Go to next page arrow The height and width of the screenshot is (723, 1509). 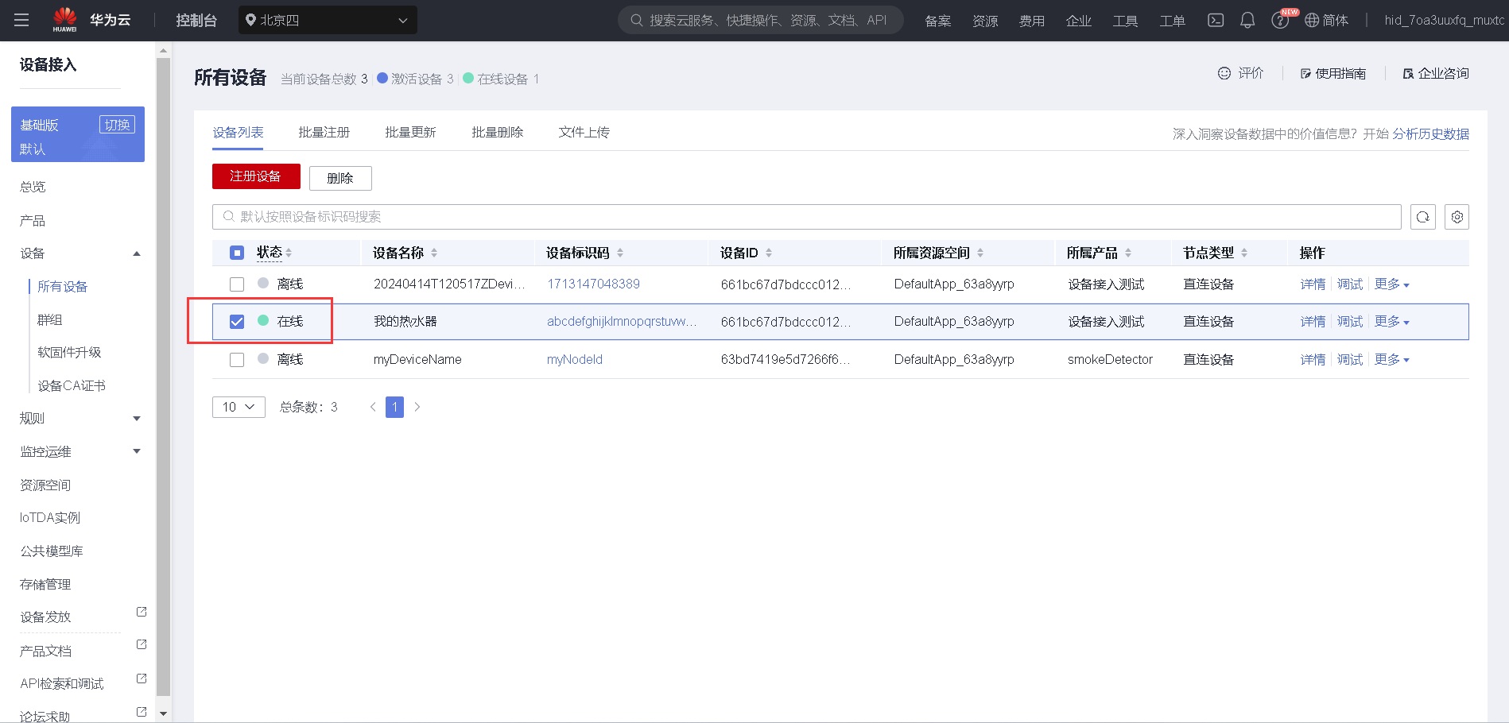point(417,407)
